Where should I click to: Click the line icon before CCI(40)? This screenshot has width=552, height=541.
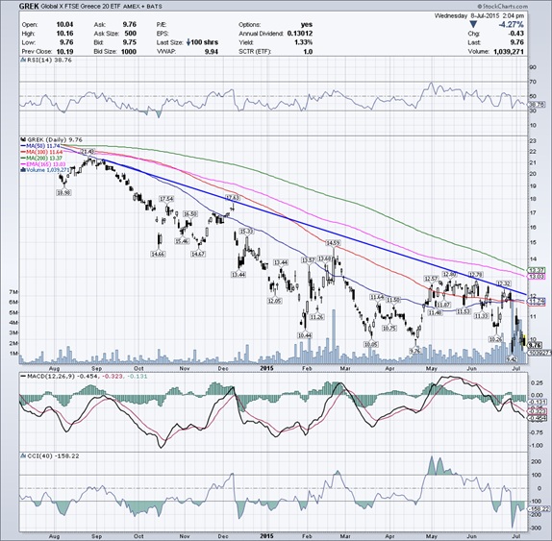tap(24, 455)
